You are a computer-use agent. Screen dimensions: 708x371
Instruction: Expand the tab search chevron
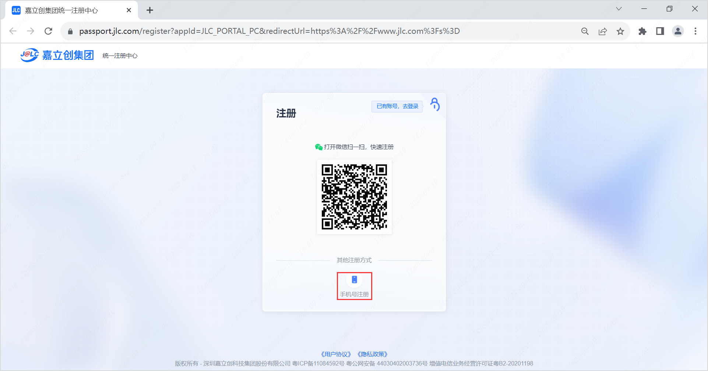coord(619,9)
